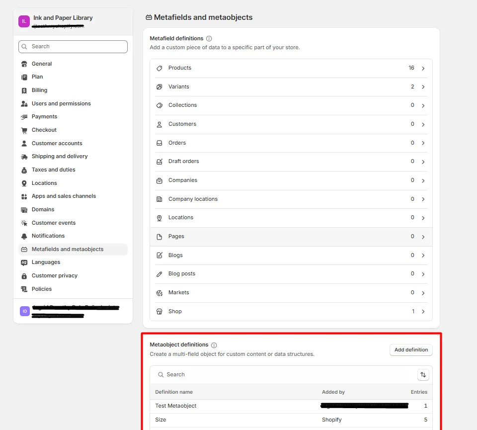Viewport: 477px width, 430px height.
Task: Focus the metaobject definitions Search box
Action: click(283, 375)
